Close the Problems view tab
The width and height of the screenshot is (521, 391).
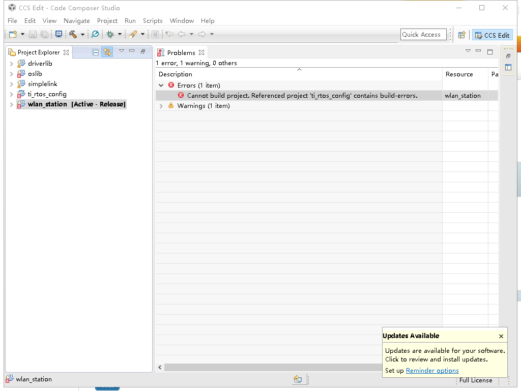201,52
